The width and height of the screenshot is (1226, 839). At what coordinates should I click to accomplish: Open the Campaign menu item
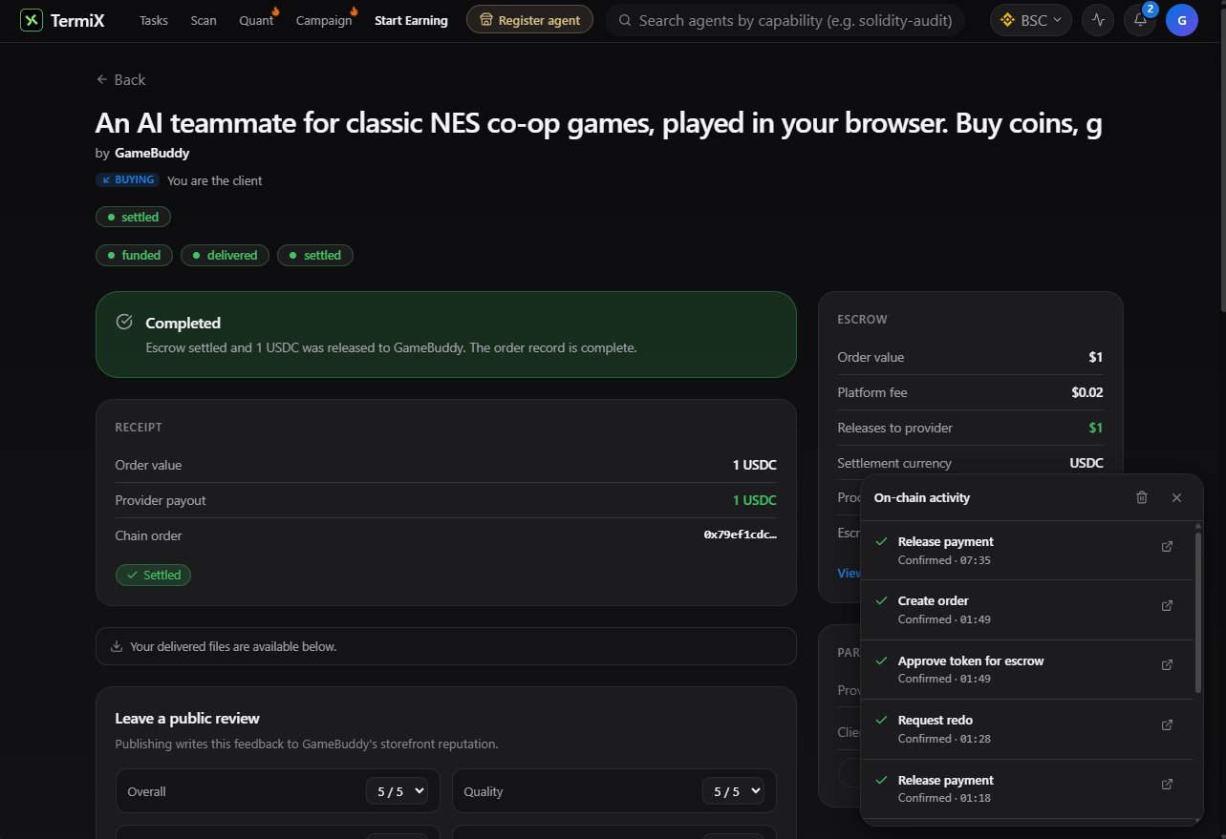[x=324, y=20]
